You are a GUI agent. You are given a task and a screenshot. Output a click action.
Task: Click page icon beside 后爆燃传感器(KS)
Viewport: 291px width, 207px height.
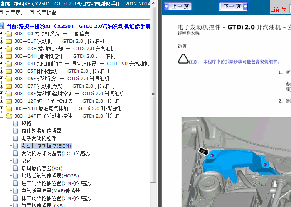[x=16, y=168]
